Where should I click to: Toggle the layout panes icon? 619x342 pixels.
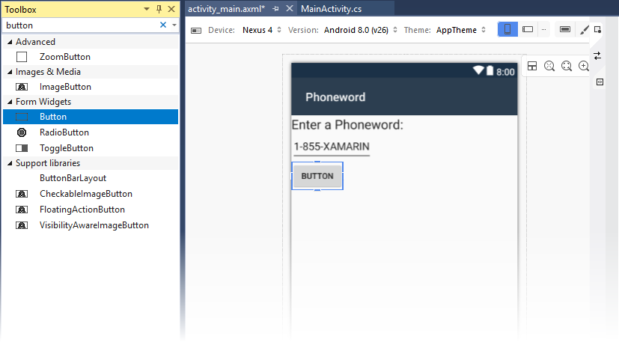tap(532, 66)
